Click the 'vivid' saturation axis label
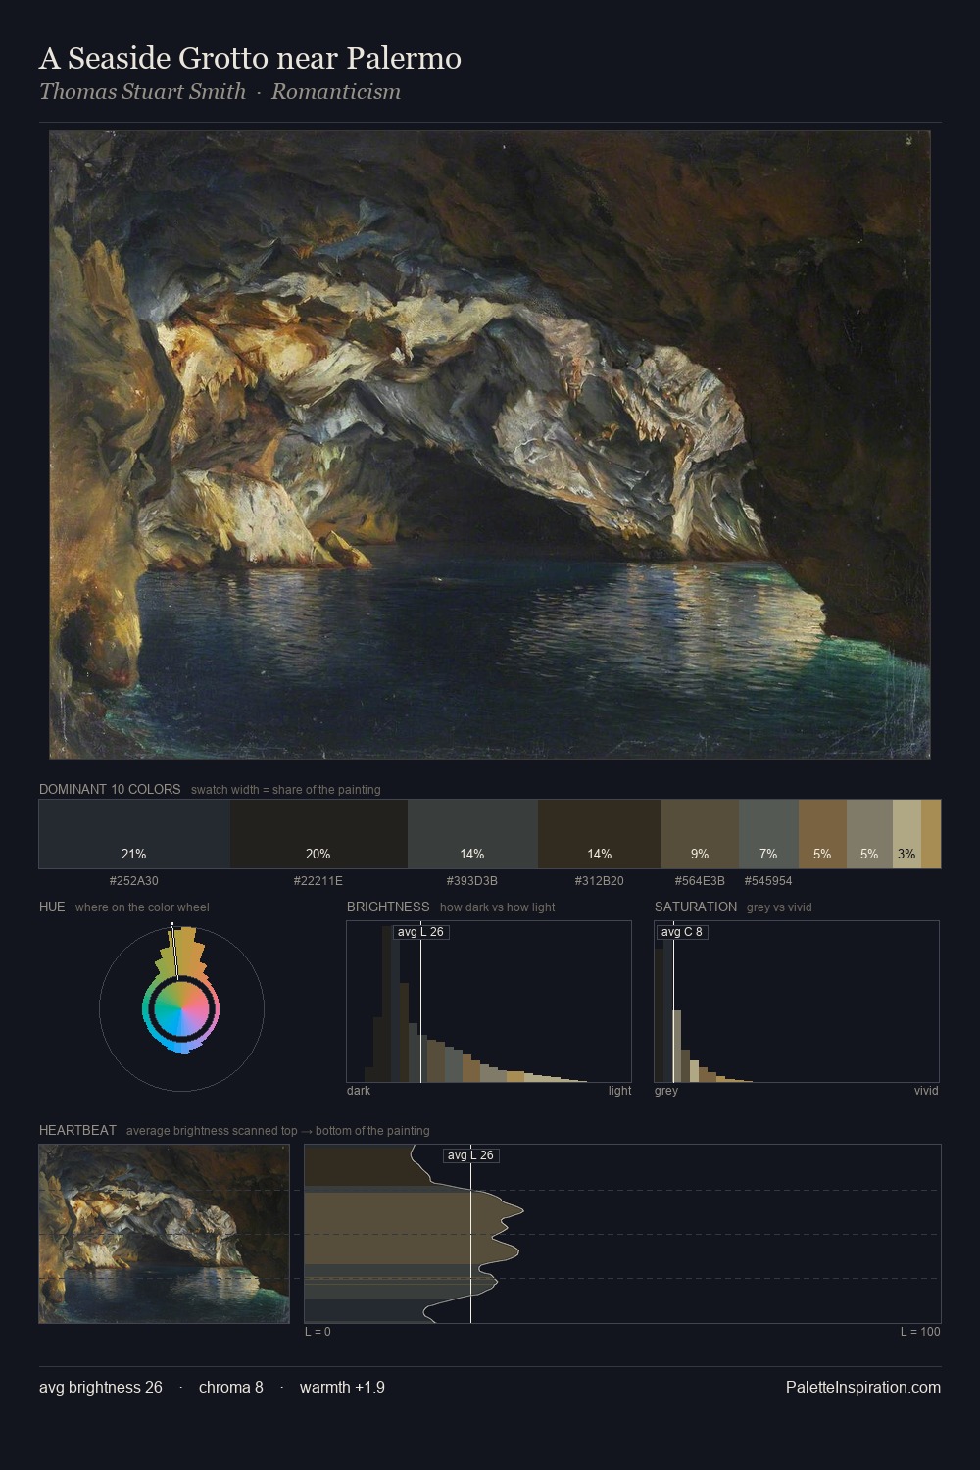This screenshot has height=1470, width=980. 926,1091
